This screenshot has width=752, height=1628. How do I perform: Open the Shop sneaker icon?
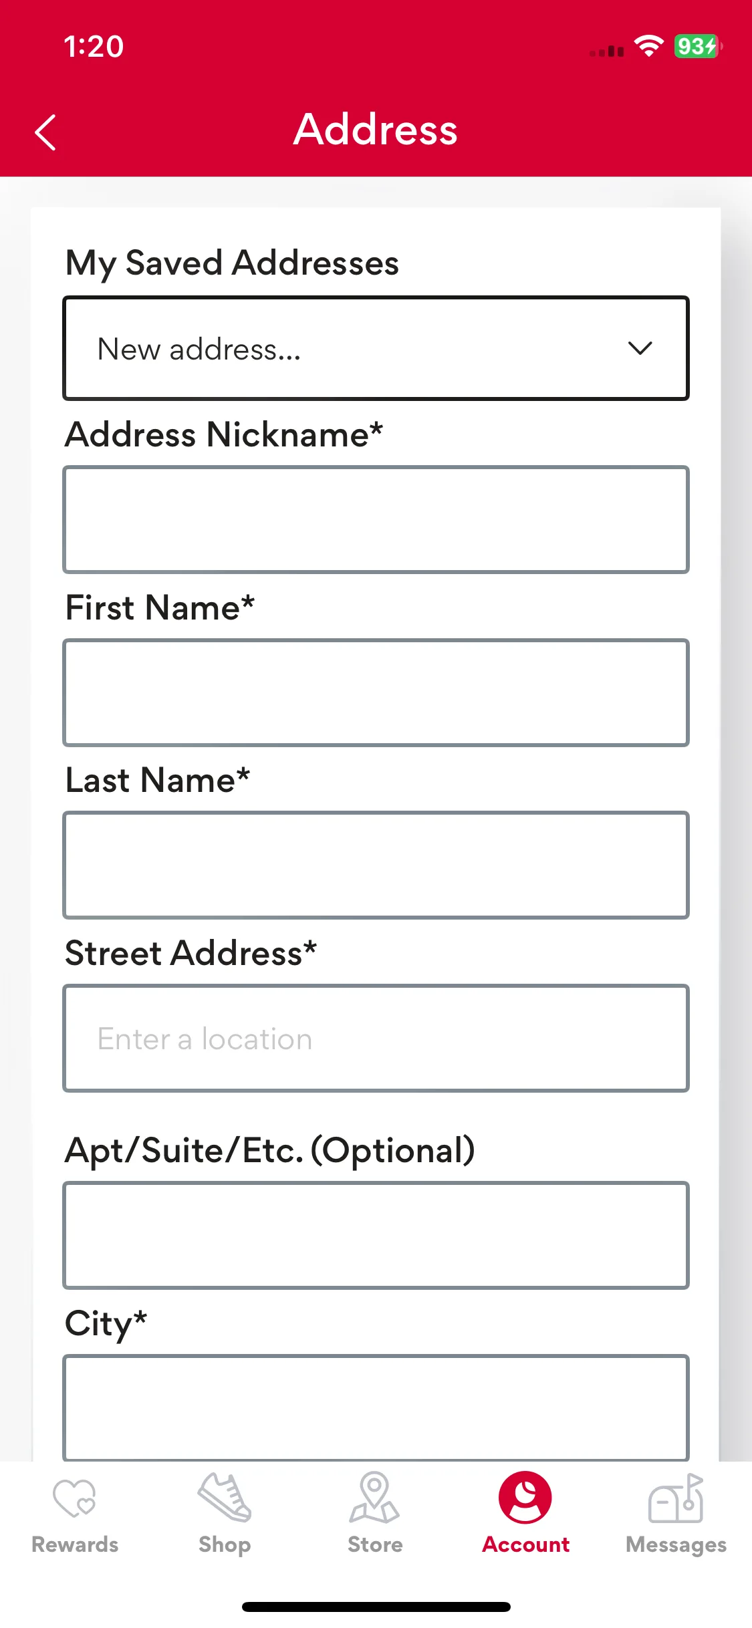(x=225, y=1497)
